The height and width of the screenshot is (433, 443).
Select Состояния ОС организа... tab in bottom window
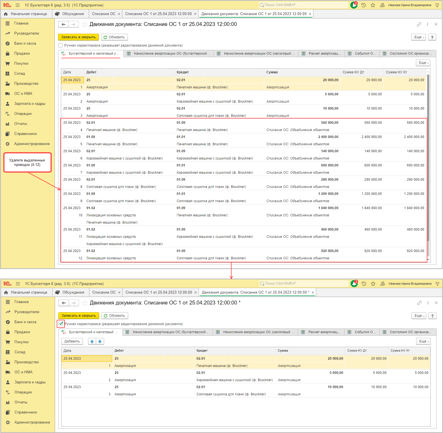[408, 332]
